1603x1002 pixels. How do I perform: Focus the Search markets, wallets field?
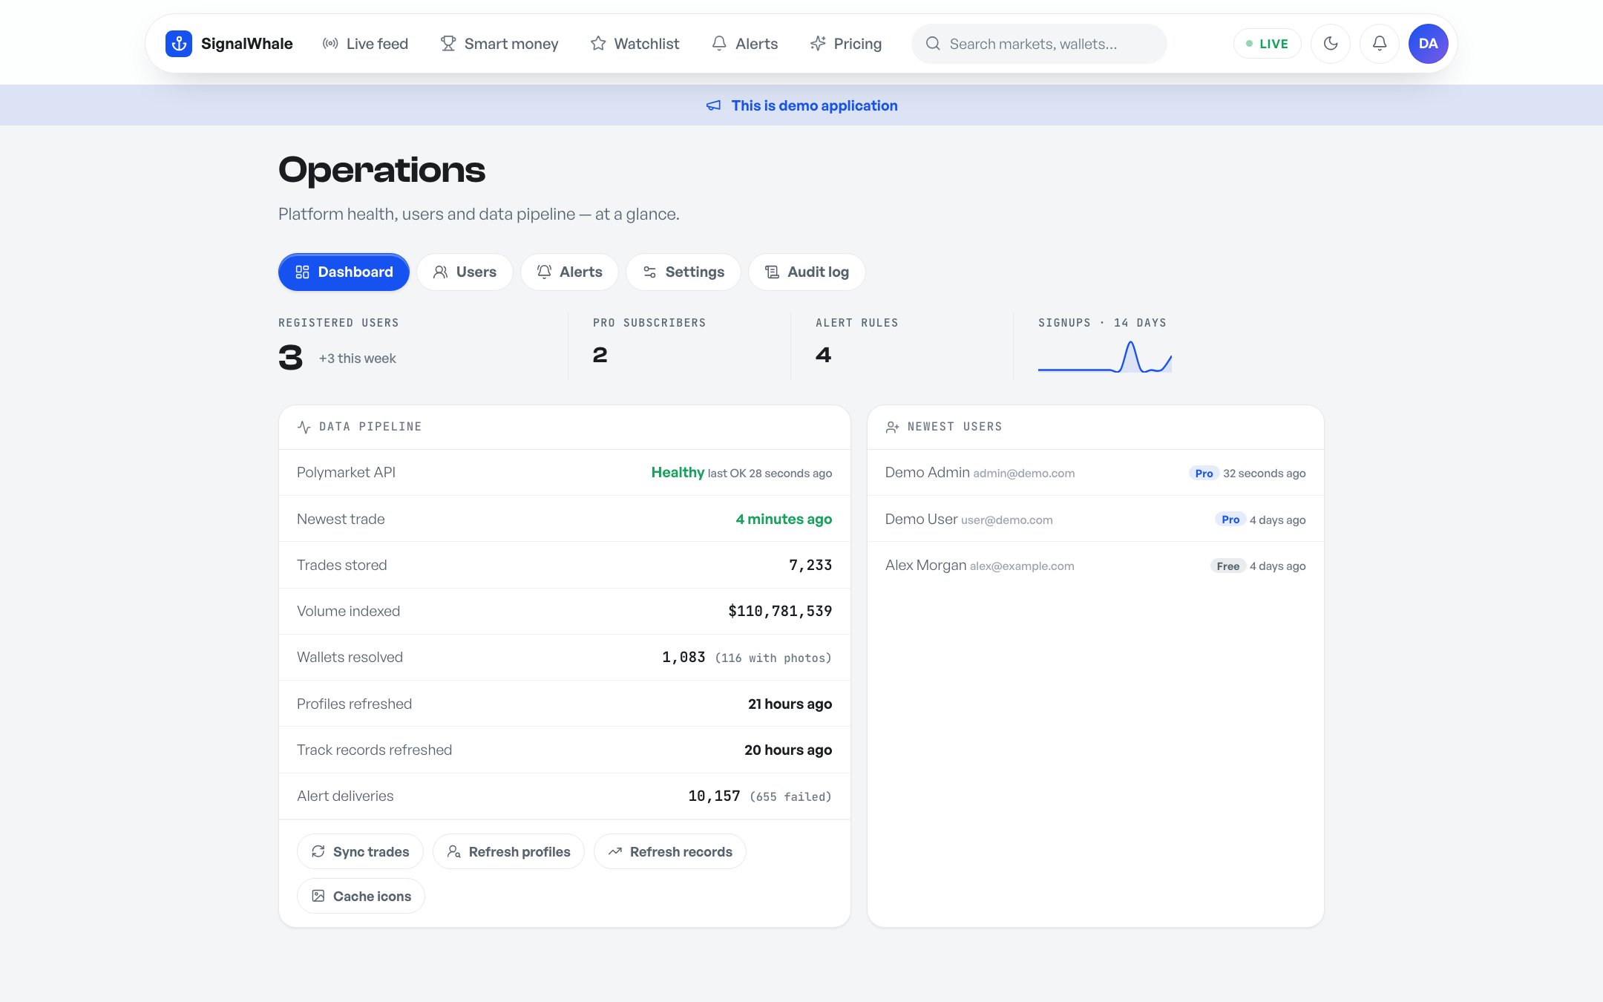tap(1039, 44)
